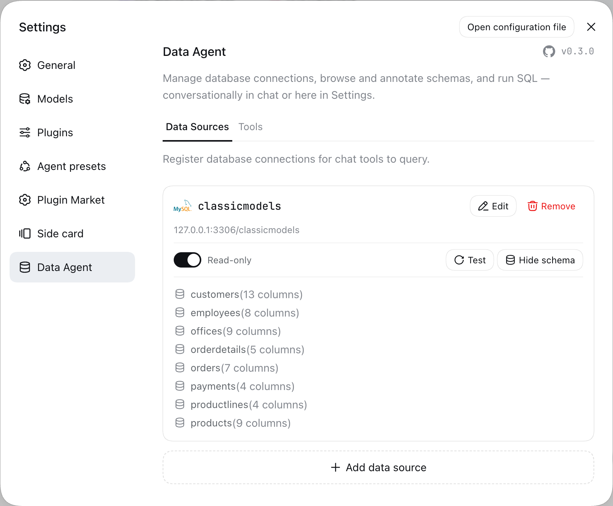Select the offices(9 columns) table
This screenshot has width=613, height=506.
[x=236, y=331]
